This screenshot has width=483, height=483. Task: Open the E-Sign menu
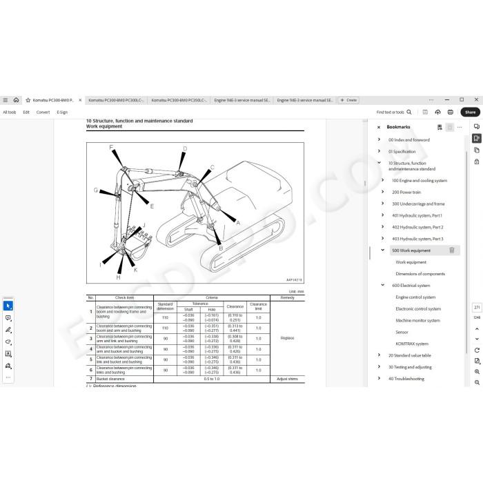pyautogui.click(x=62, y=112)
